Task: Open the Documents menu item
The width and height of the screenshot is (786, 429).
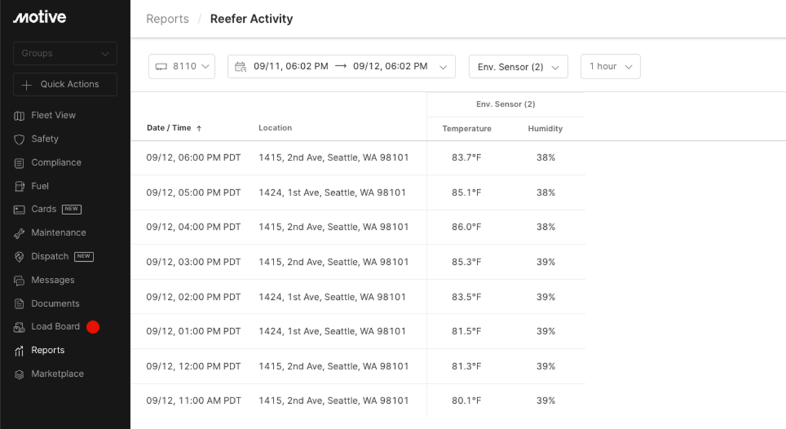Action: [x=55, y=304]
